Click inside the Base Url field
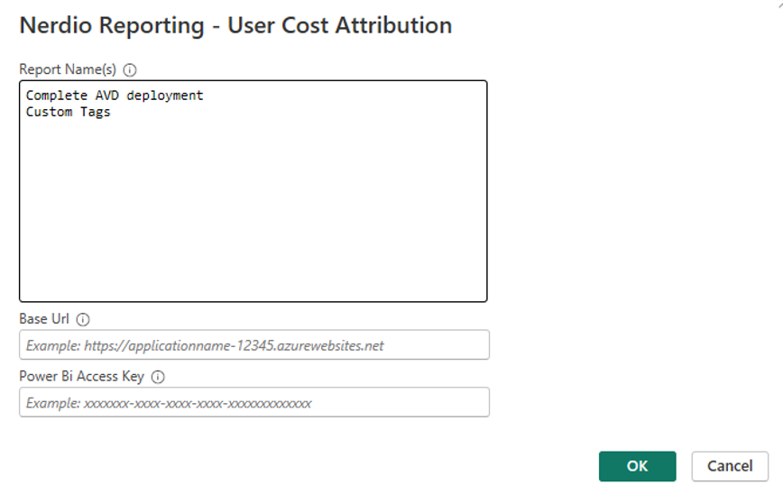This screenshot has height=494, width=783. pos(254,344)
